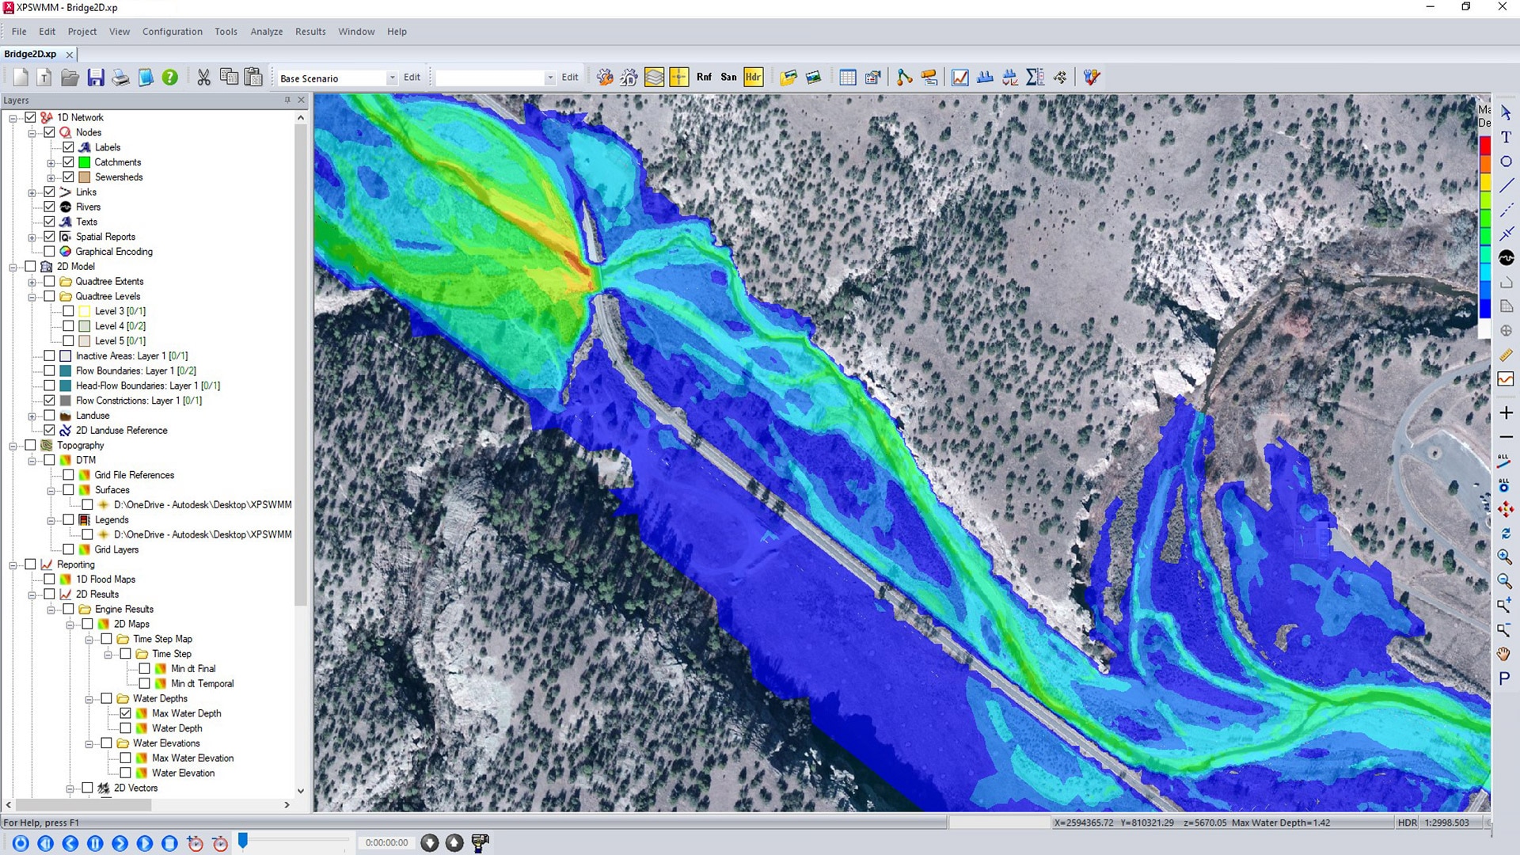Viewport: 1520px width, 855px height.
Task: Click the time slider handle
Action: coord(243,841)
